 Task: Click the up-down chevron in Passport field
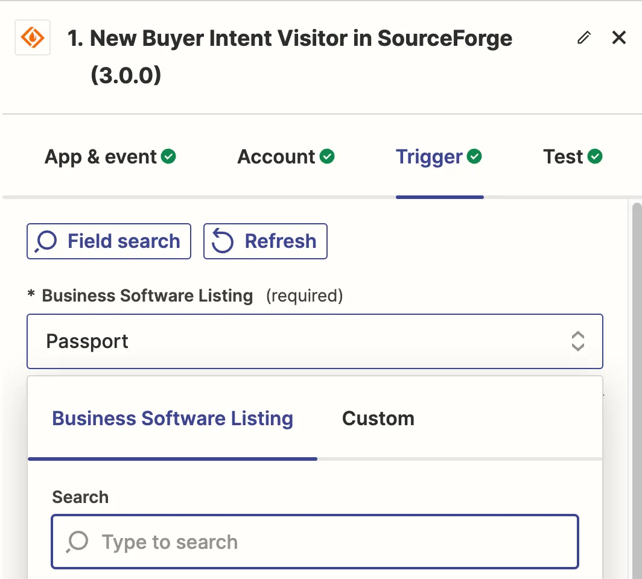coord(577,341)
